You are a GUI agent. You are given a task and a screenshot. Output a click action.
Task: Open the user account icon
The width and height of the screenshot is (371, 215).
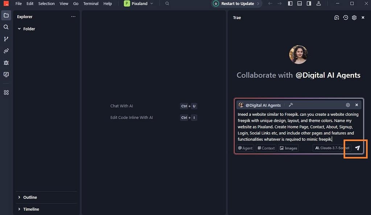[319, 4]
